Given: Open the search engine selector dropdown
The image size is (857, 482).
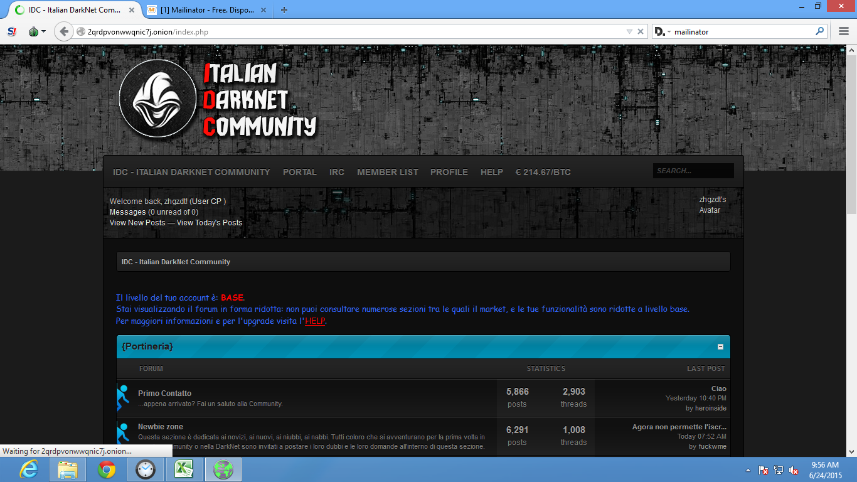Looking at the screenshot, I should [662, 31].
